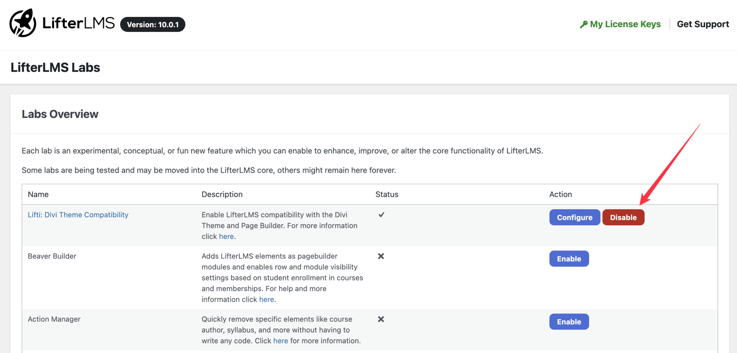Click the X status icon for Beaver Builder
Viewport: 737px width, 353px height.
tap(381, 256)
